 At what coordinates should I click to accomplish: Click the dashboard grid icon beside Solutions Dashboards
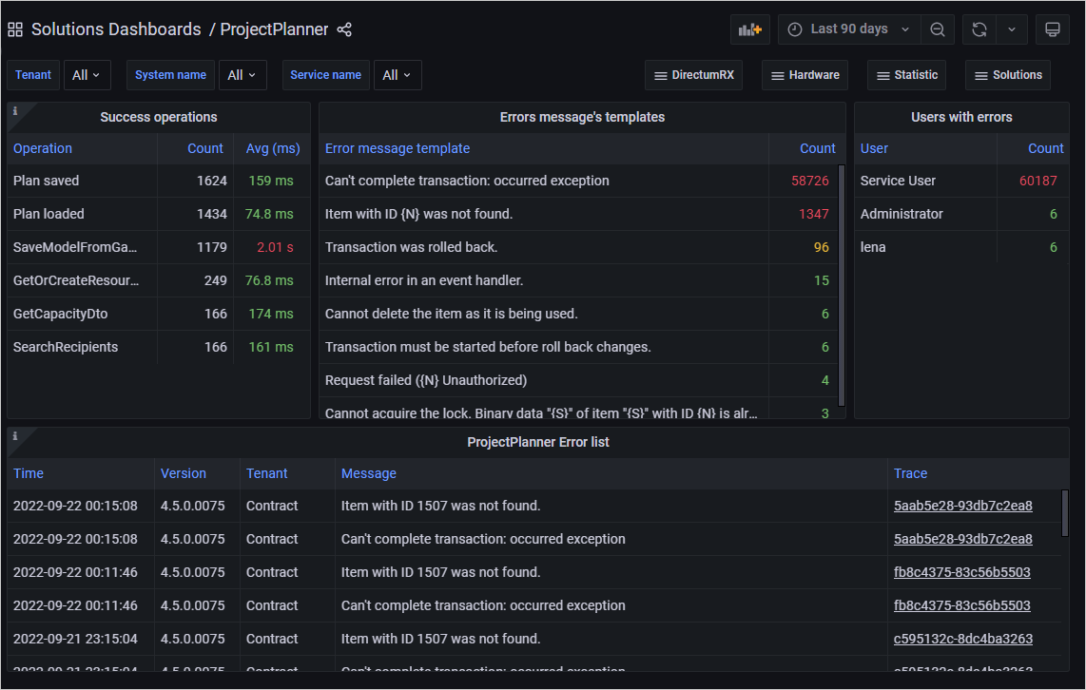coord(15,29)
